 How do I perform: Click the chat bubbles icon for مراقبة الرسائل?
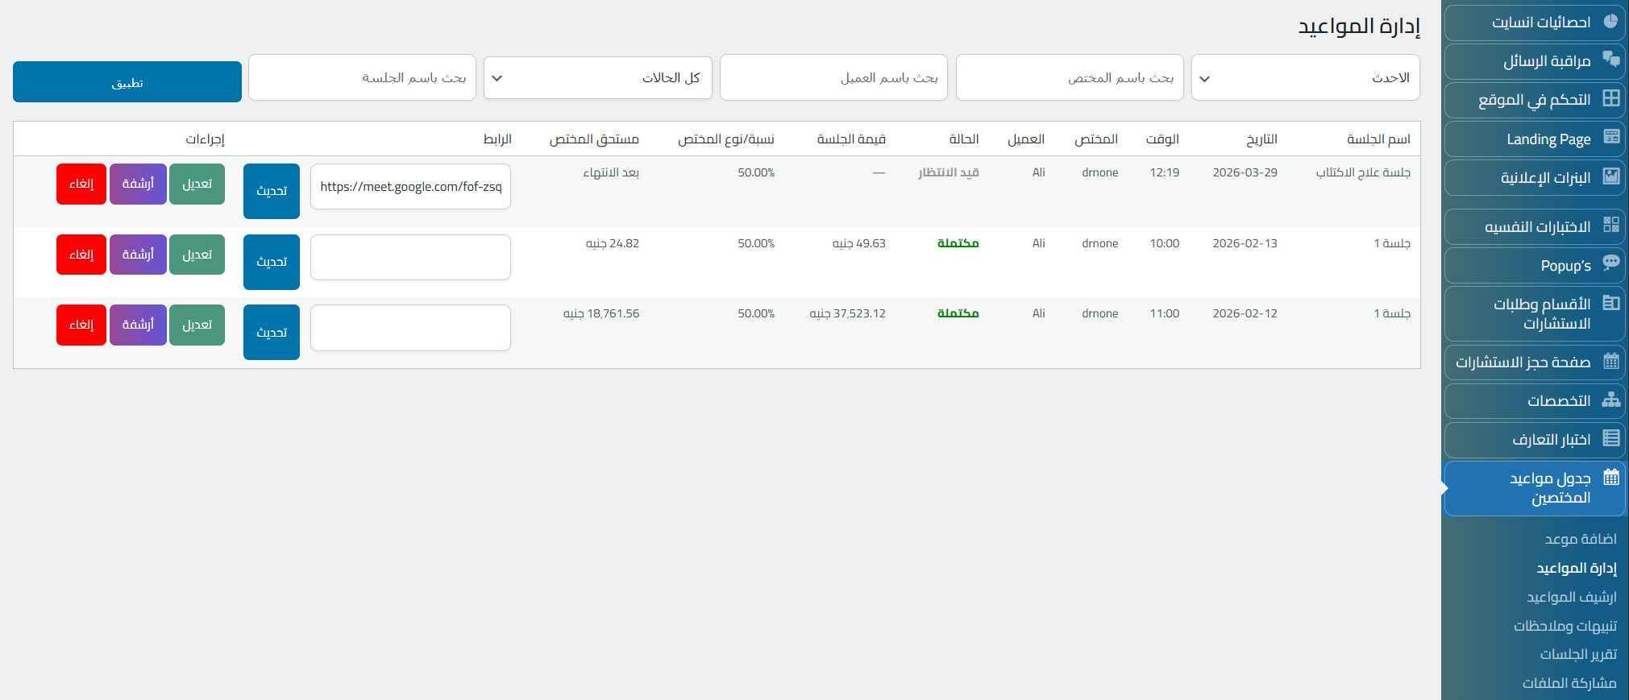pos(1610,59)
